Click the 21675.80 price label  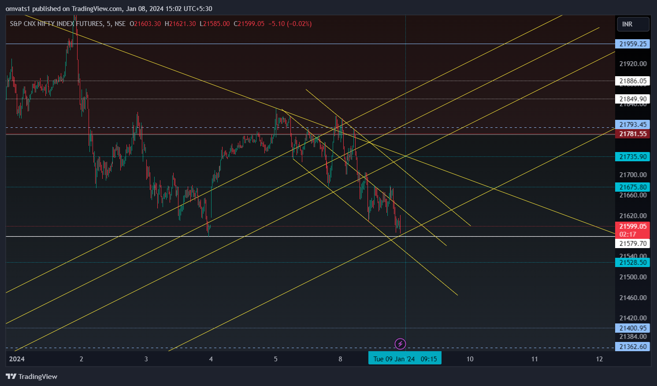(632, 187)
